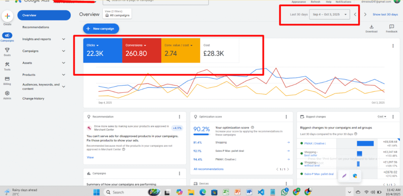Image resolution: width=403 pixels, height=196 pixels.
Task: Launch Microsoft Edge from taskbar
Action: (x=203, y=192)
